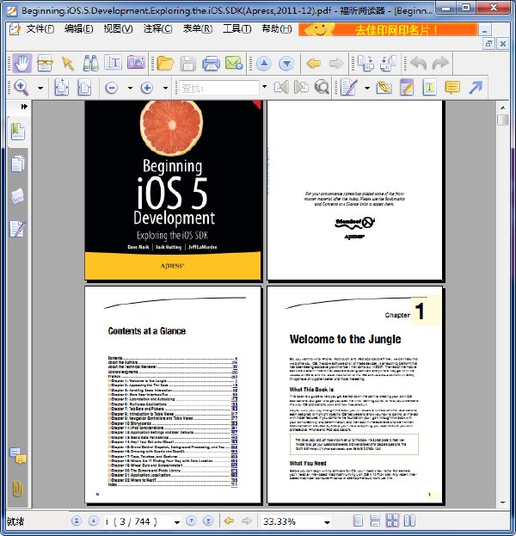Click the Snapshot camera tool
516x536 pixels.
click(x=136, y=63)
